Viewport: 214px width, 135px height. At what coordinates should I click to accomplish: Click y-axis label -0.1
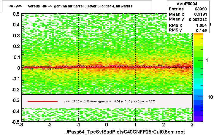16,79
